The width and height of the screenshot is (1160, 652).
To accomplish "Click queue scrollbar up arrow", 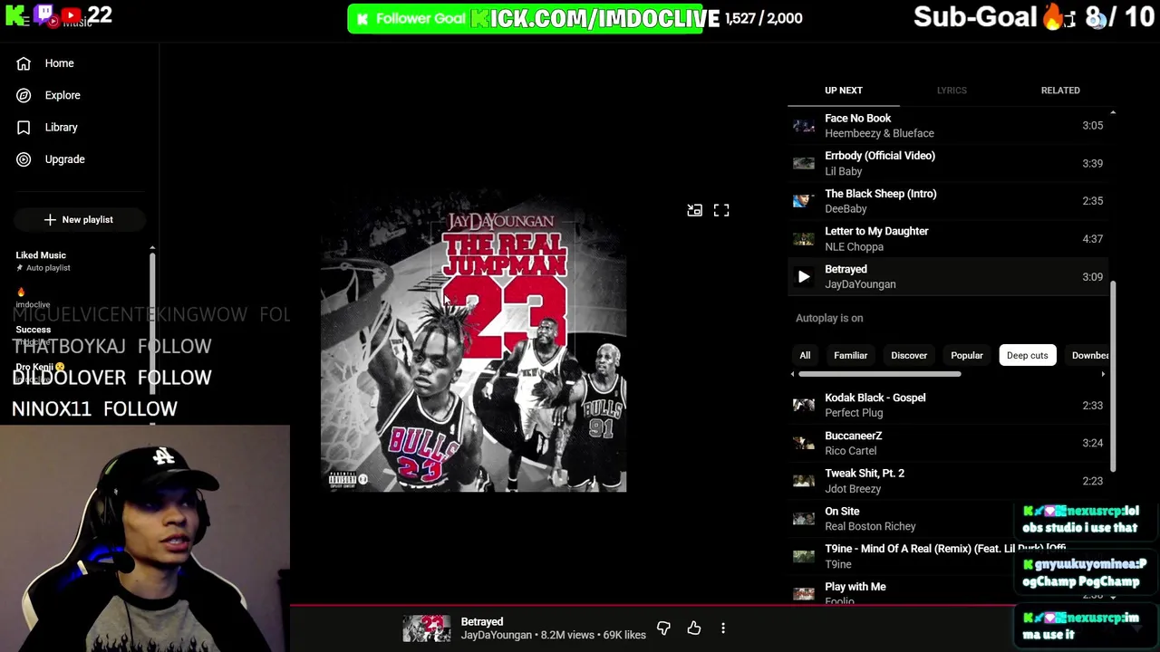I will (x=1113, y=113).
